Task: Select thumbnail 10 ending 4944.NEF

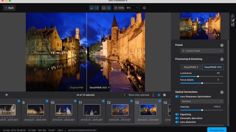Action: tap(64, 110)
